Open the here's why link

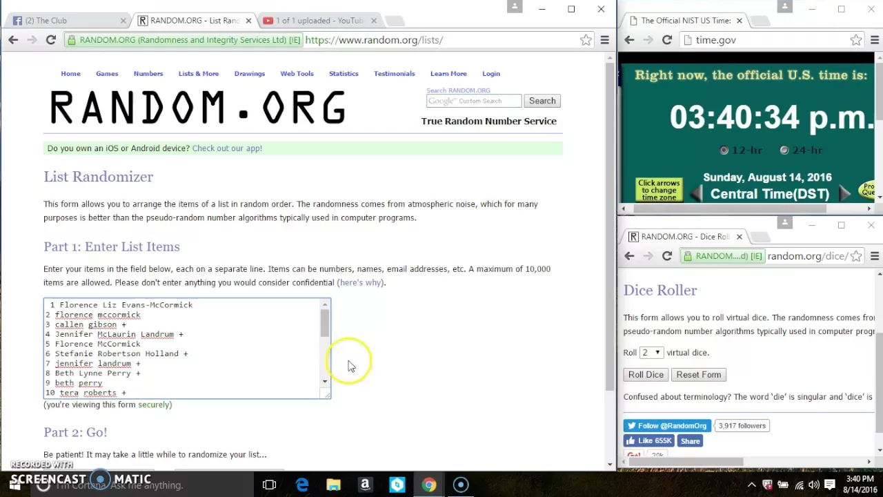point(360,282)
